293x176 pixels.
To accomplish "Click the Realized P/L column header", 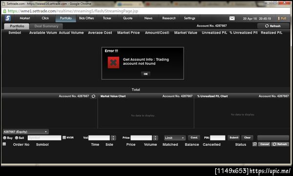I will 272,33.
